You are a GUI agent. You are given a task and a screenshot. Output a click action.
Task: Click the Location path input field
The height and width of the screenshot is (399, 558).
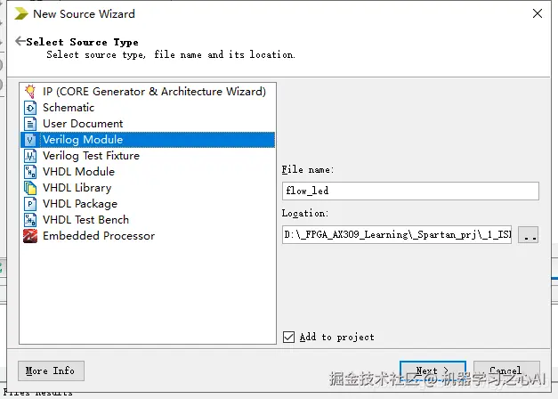[397, 234]
